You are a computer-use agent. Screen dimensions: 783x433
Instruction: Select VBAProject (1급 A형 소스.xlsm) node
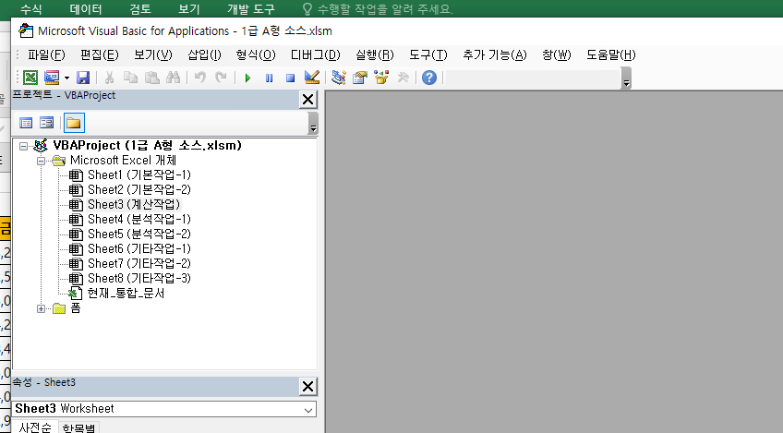[x=148, y=145]
